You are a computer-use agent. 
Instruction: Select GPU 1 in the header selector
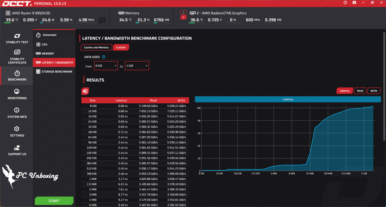coord(183,13)
